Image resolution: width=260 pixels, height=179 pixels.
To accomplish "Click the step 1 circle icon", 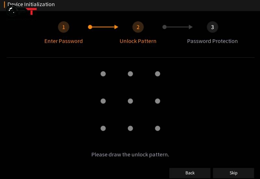I will coord(64,27).
